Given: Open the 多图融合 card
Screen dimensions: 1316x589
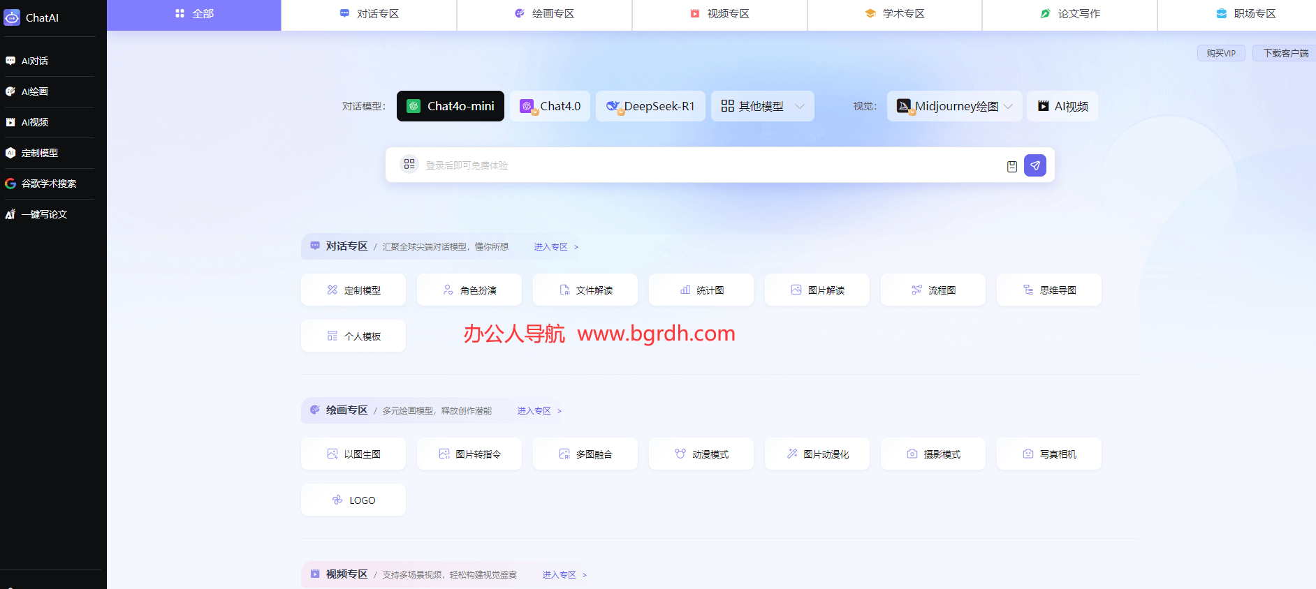Looking at the screenshot, I should point(585,454).
